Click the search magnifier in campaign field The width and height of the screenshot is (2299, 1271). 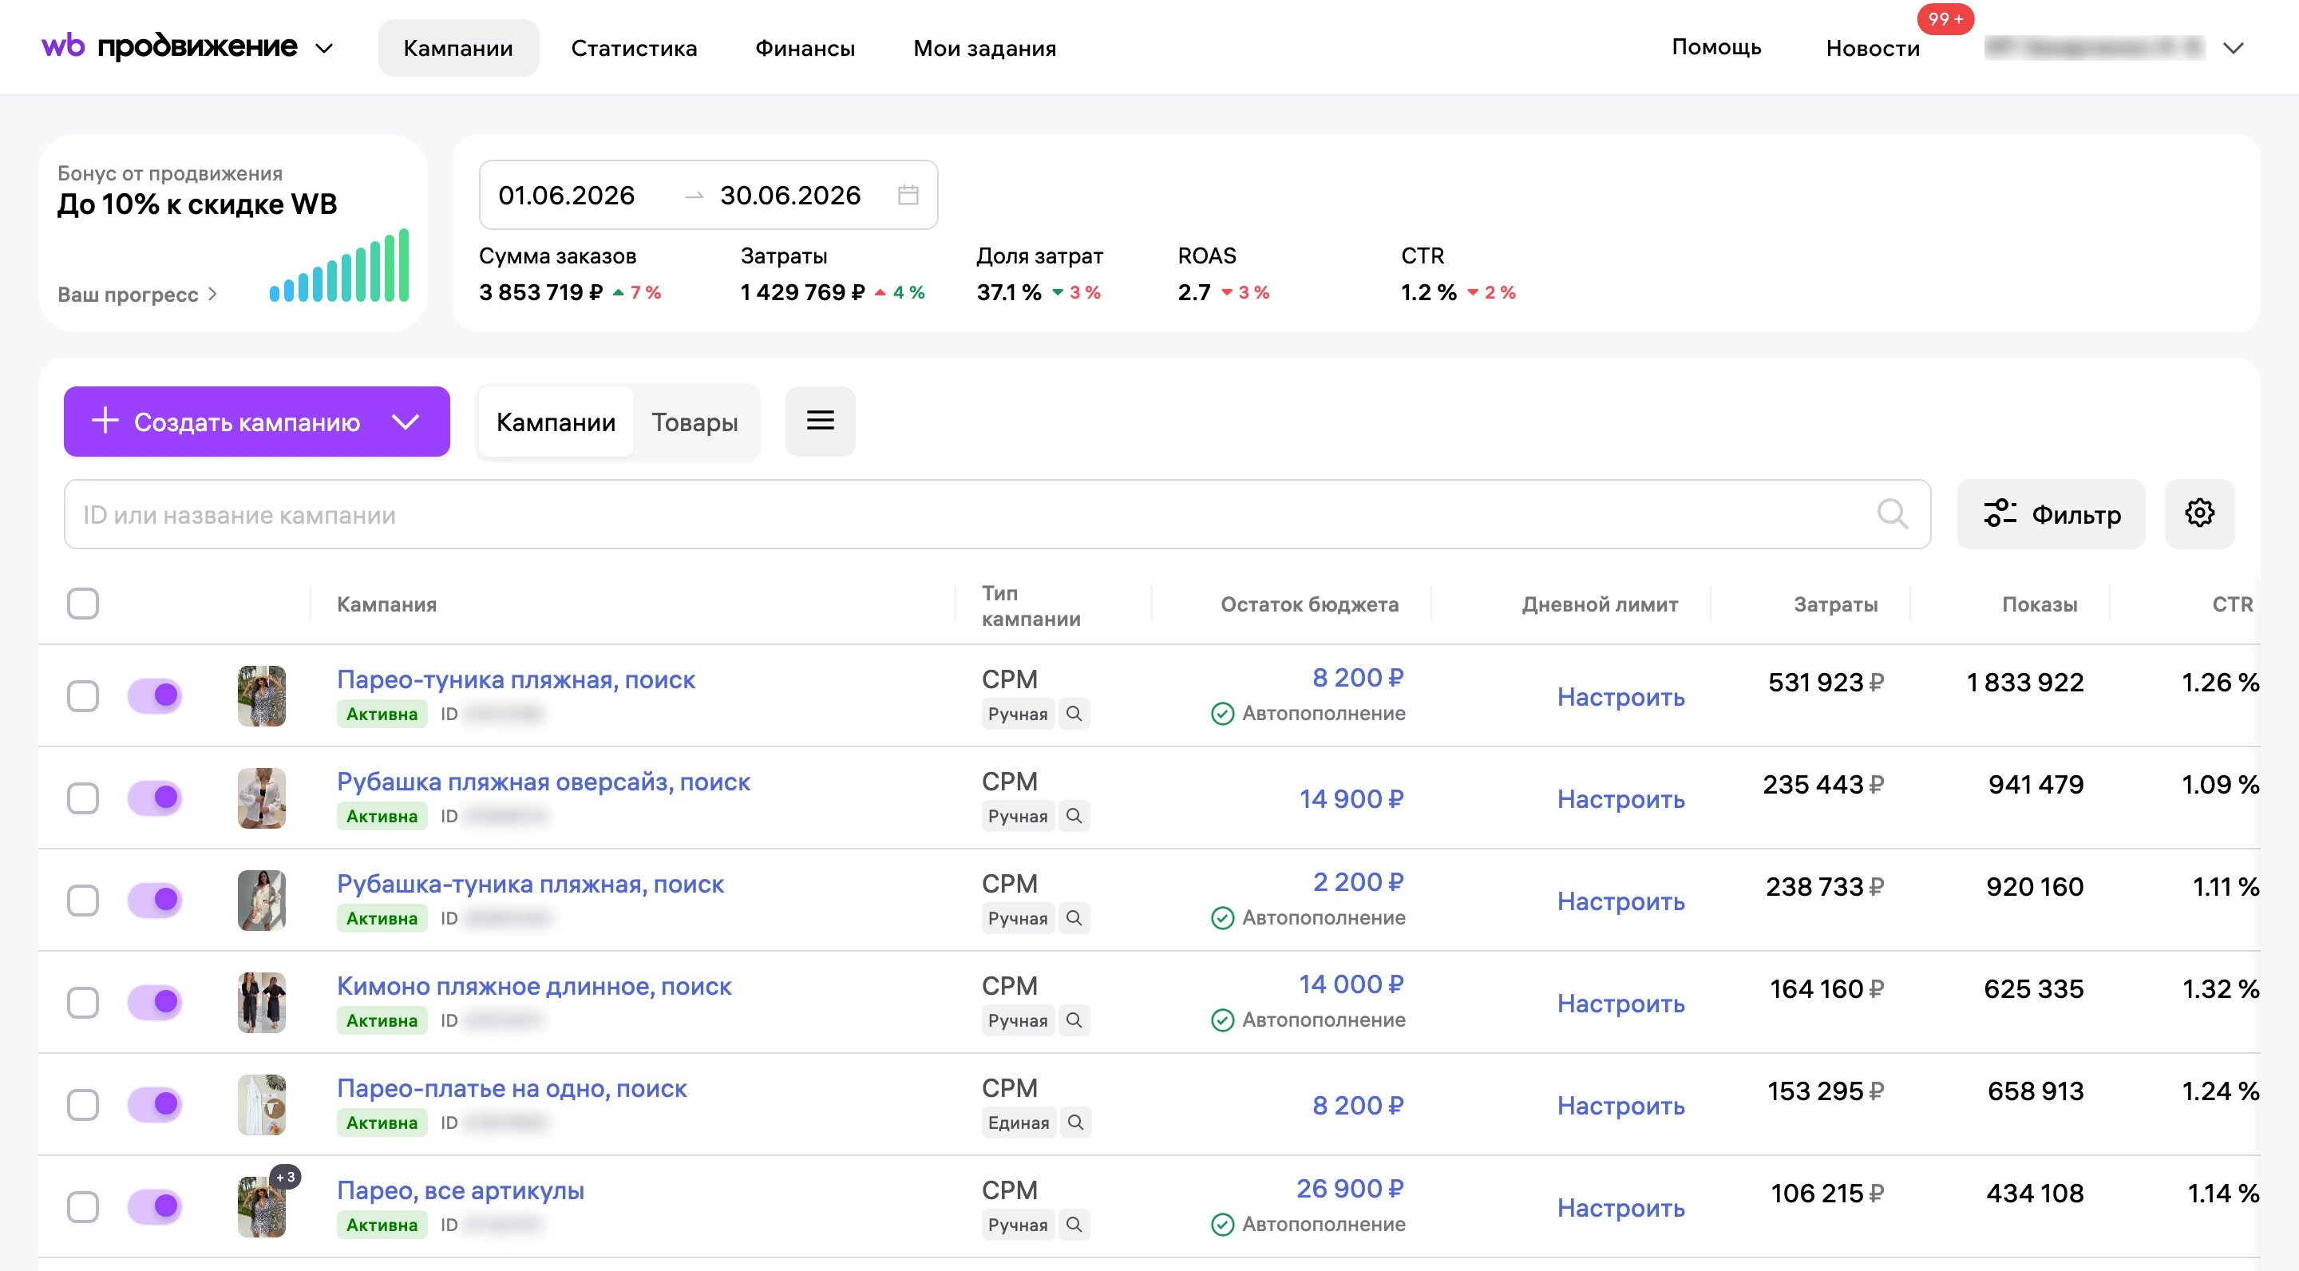point(1892,513)
